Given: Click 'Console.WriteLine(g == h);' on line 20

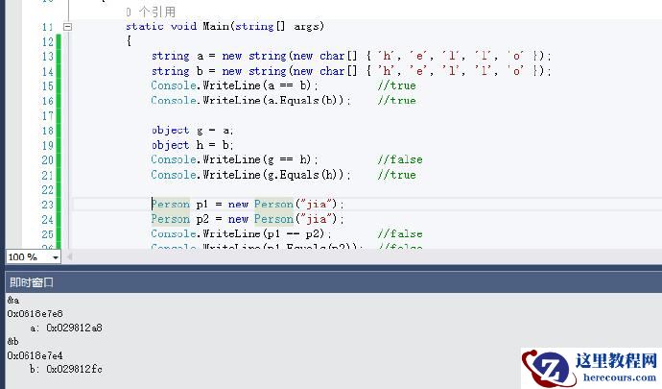Looking at the screenshot, I should [x=235, y=159].
